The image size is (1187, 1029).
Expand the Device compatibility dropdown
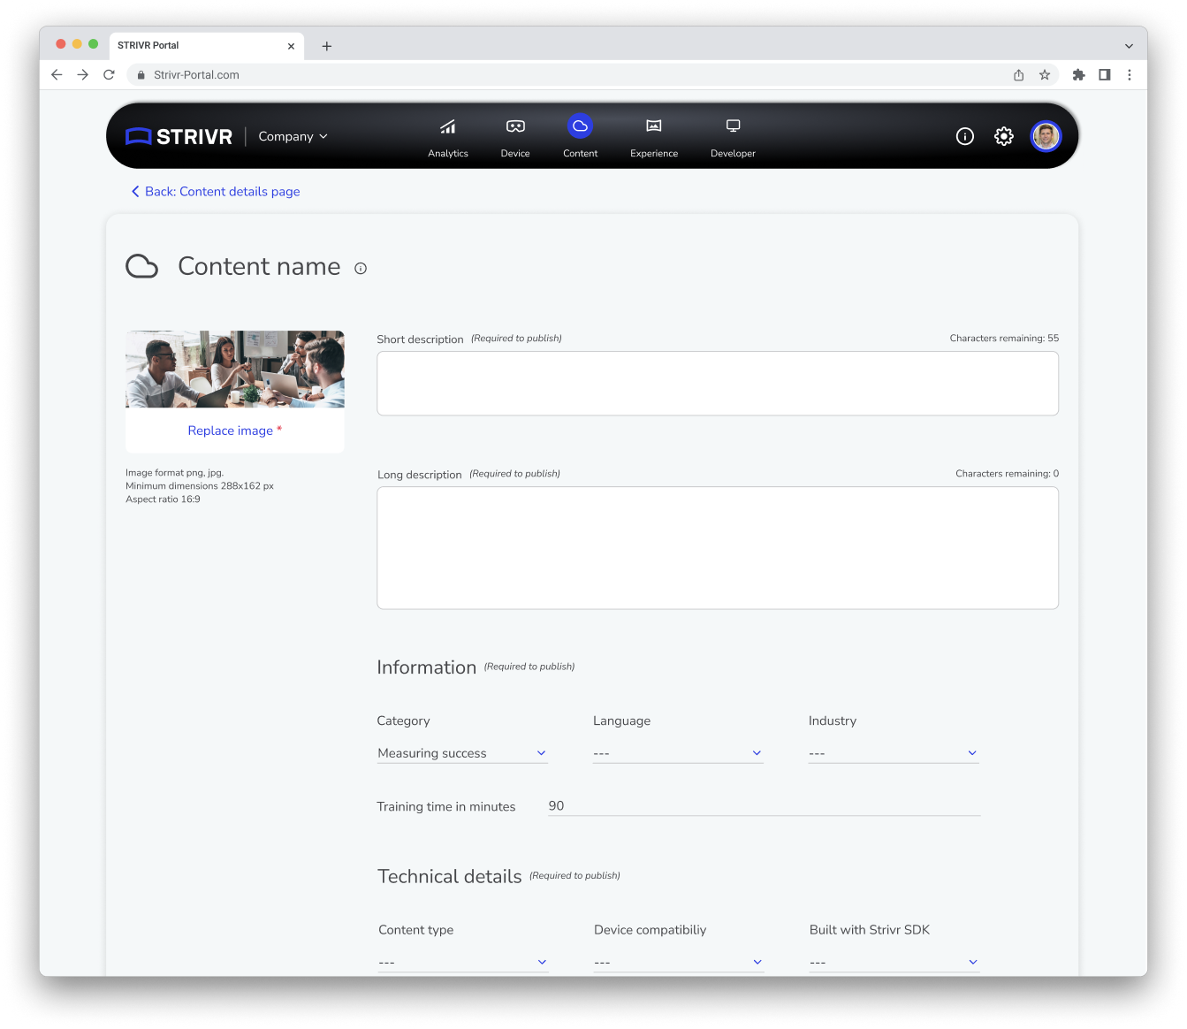[679, 962]
